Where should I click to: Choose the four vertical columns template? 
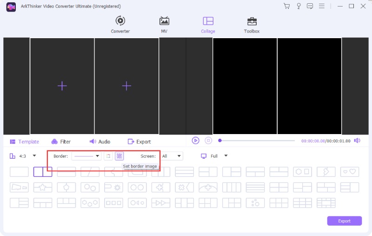[232, 188]
